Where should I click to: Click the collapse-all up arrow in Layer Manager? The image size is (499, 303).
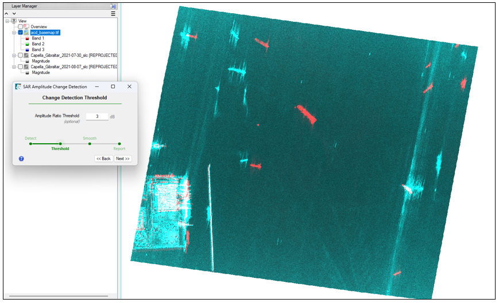coord(6,13)
